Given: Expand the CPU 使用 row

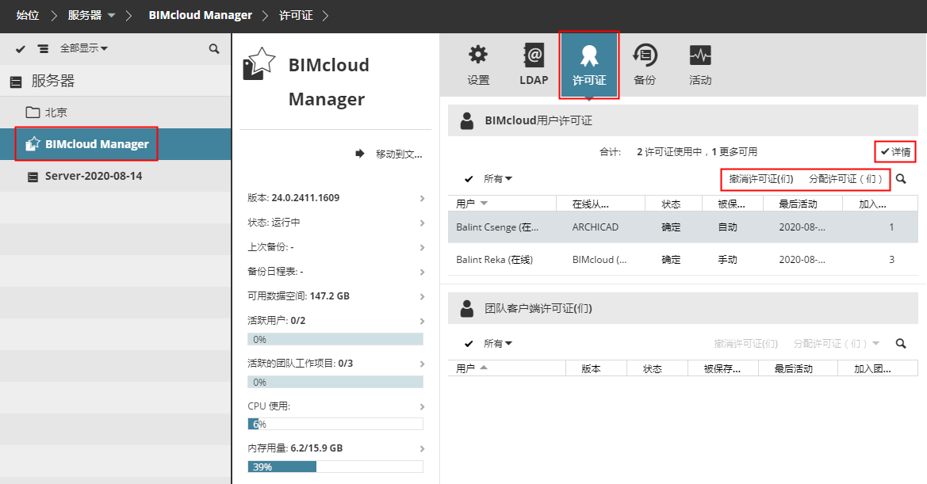Looking at the screenshot, I should [x=335, y=406].
